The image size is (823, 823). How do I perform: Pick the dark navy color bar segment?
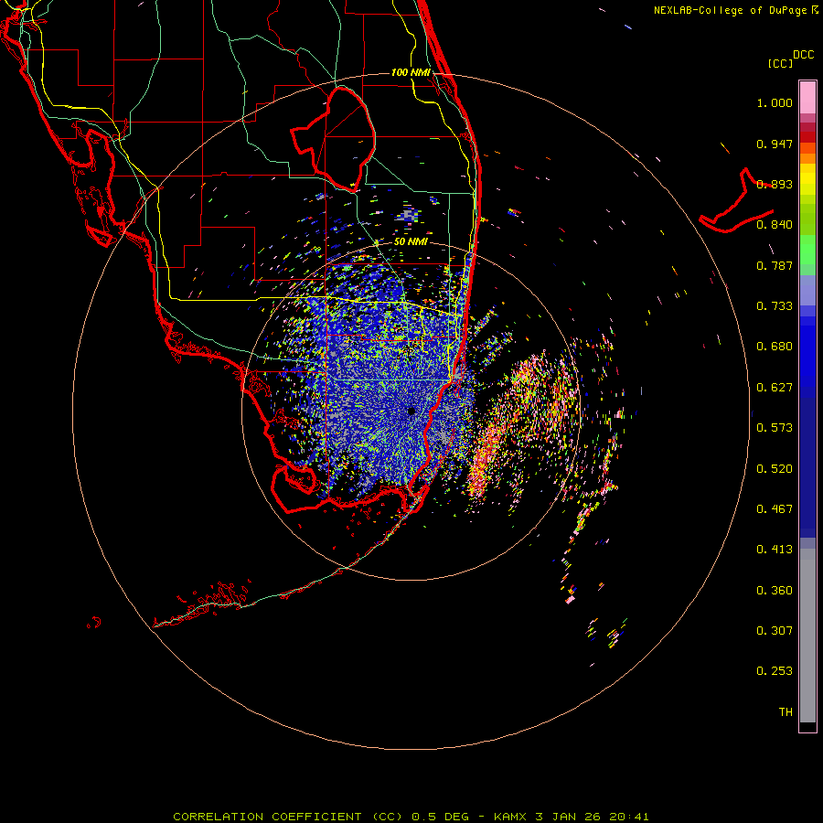807,463
